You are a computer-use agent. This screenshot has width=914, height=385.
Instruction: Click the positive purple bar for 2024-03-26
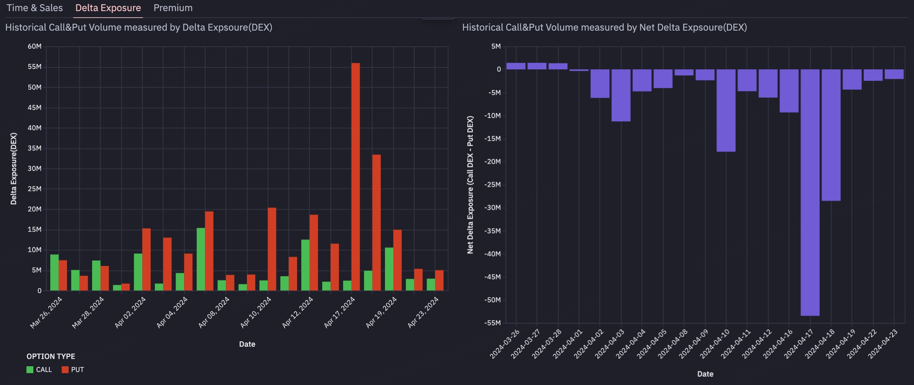click(x=516, y=66)
